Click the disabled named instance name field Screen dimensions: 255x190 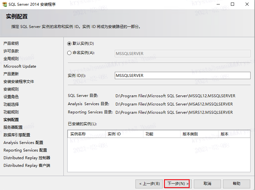point(182,54)
